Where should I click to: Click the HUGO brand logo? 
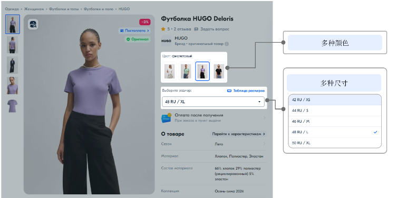[x=167, y=41]
